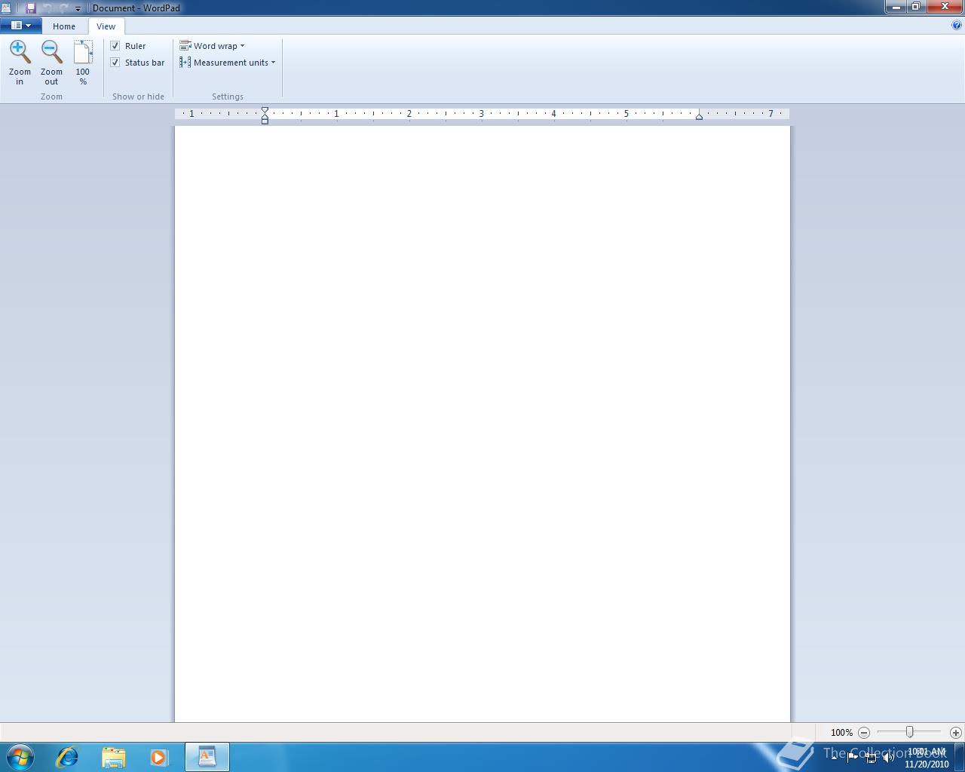Click the taskbar clock showing 11/20/2010
Screen dimensions: 965x772
[927, 758]
